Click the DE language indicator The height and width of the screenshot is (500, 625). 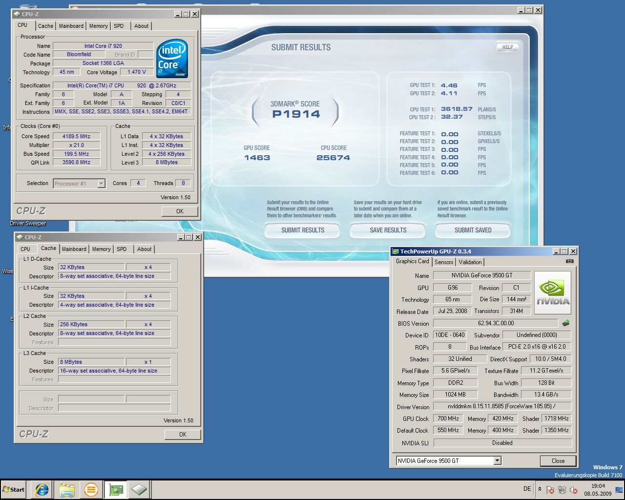click(x=527, y=489)
